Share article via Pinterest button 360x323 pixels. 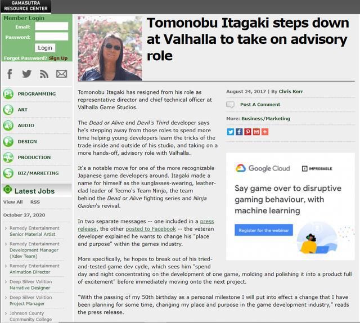click(247, 132)
